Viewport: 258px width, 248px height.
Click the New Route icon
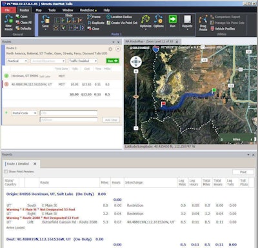pos(8,22)
